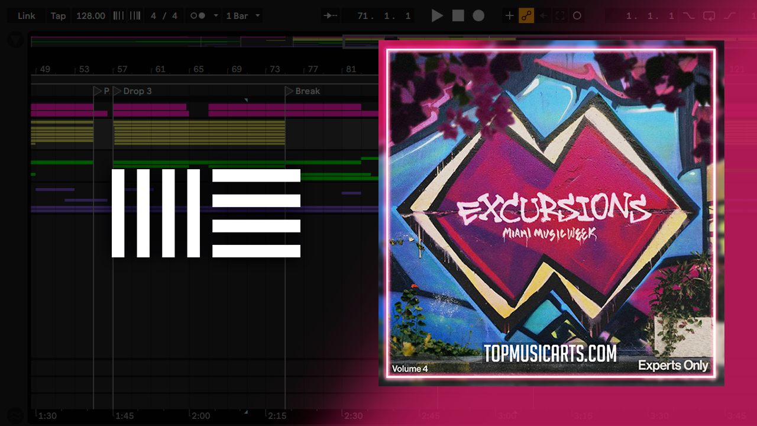Click the Capture MIDI bracket icon
The width and height of the screenshot is (757, 426).
tap(560, 16)
